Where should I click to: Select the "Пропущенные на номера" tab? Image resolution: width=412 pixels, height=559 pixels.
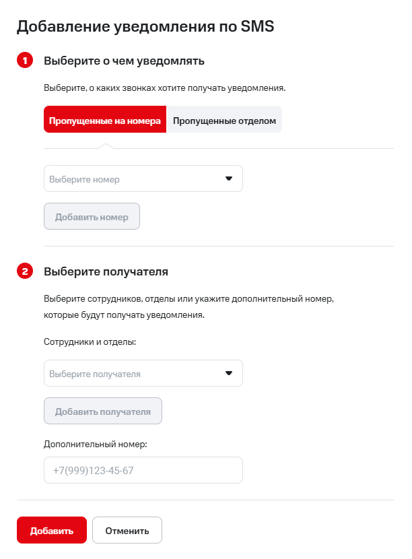[x=105, y=121]
